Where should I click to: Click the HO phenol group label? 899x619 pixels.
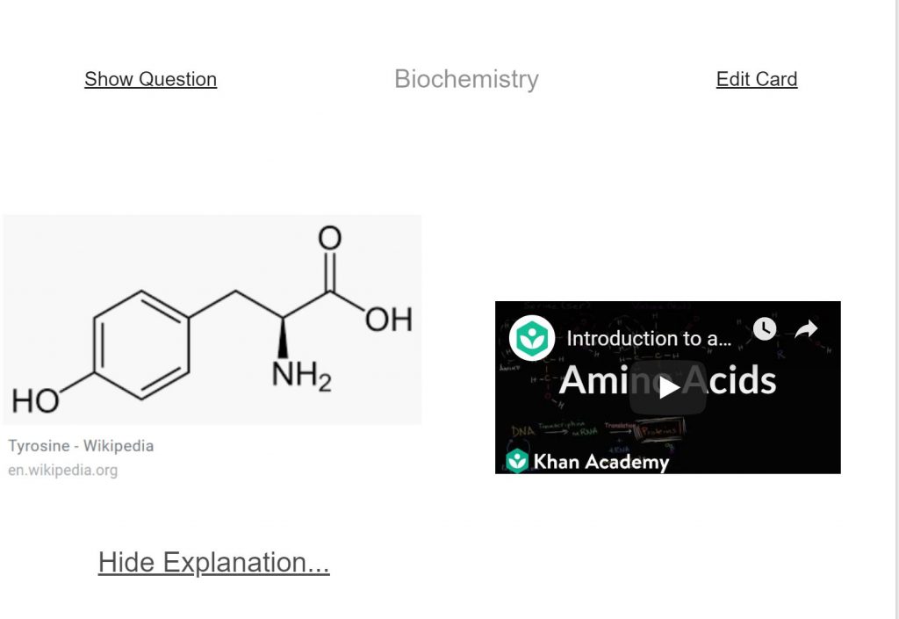35,400
